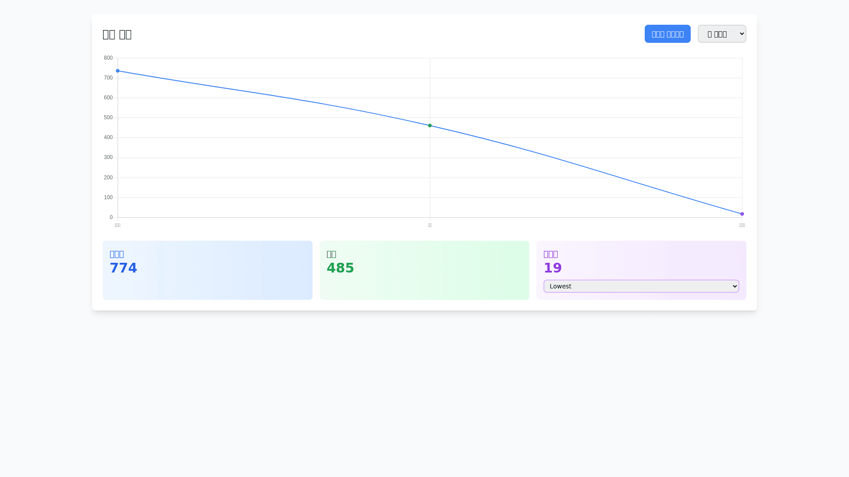Click the 400 label on the y-axis
The image size is (849, 477).
[x=108, y=137]
